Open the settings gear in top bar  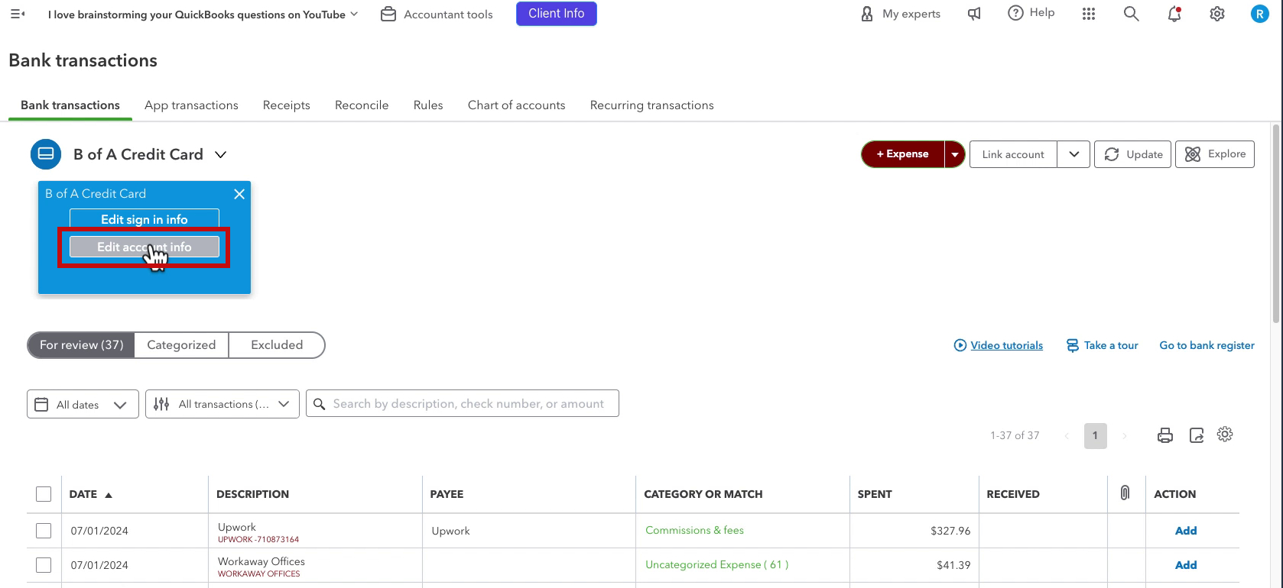coord(1217,14)
